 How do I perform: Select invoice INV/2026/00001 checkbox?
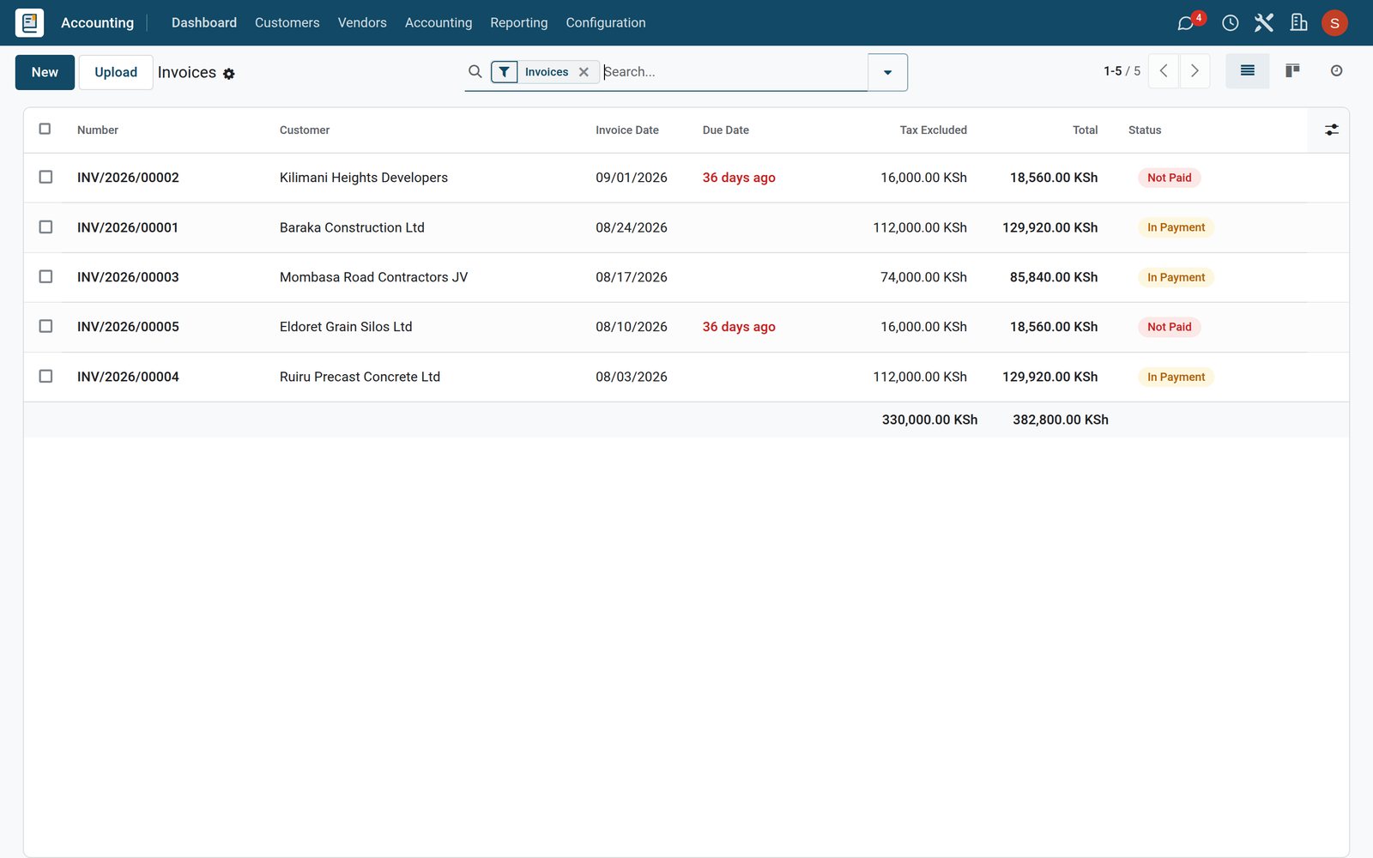click(45, 227)
